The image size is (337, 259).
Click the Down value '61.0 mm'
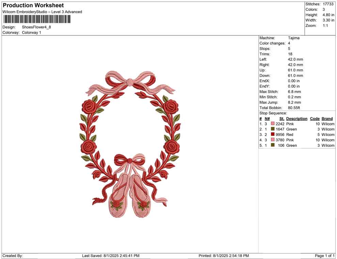click(295, 75)
